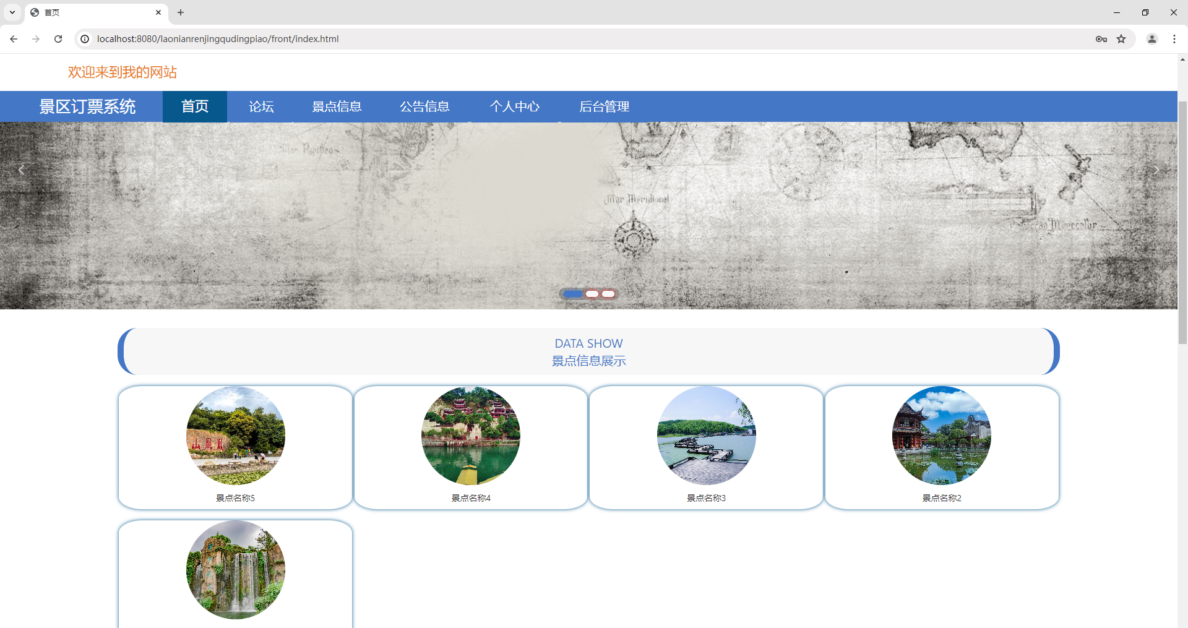
Task: Open the 公告信息 navigation item
Action: click(424, 106)
